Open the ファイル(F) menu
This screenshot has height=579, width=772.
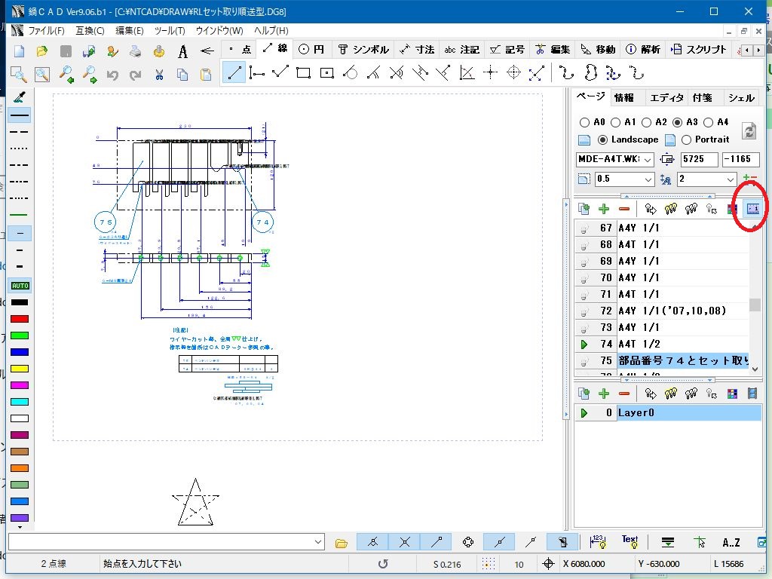(46, 30)
